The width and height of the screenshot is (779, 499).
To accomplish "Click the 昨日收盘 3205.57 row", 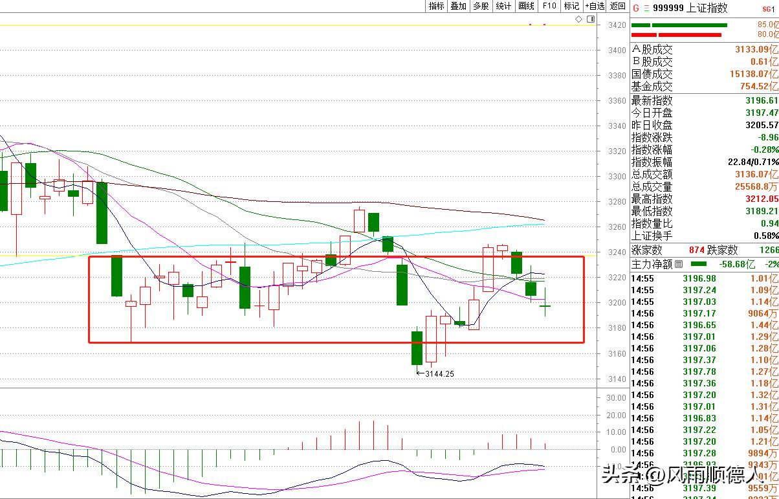I will (704, 125).
